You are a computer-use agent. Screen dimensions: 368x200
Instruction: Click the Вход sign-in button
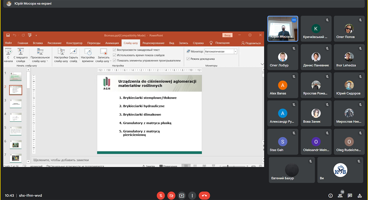pos(227,35)
